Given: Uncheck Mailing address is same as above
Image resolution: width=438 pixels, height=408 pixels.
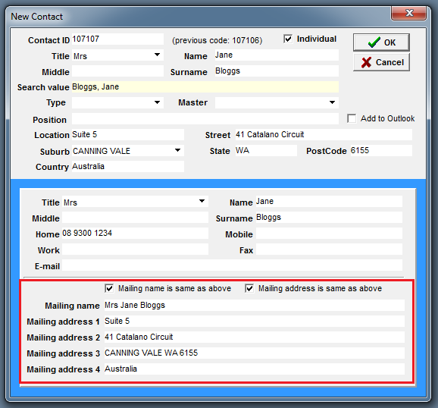Looking at the screenshot, I should point(249,288).
